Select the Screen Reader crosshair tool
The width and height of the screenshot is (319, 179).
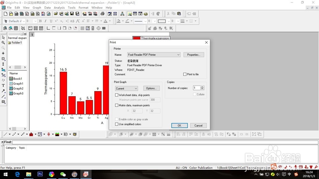coord(3,53)
